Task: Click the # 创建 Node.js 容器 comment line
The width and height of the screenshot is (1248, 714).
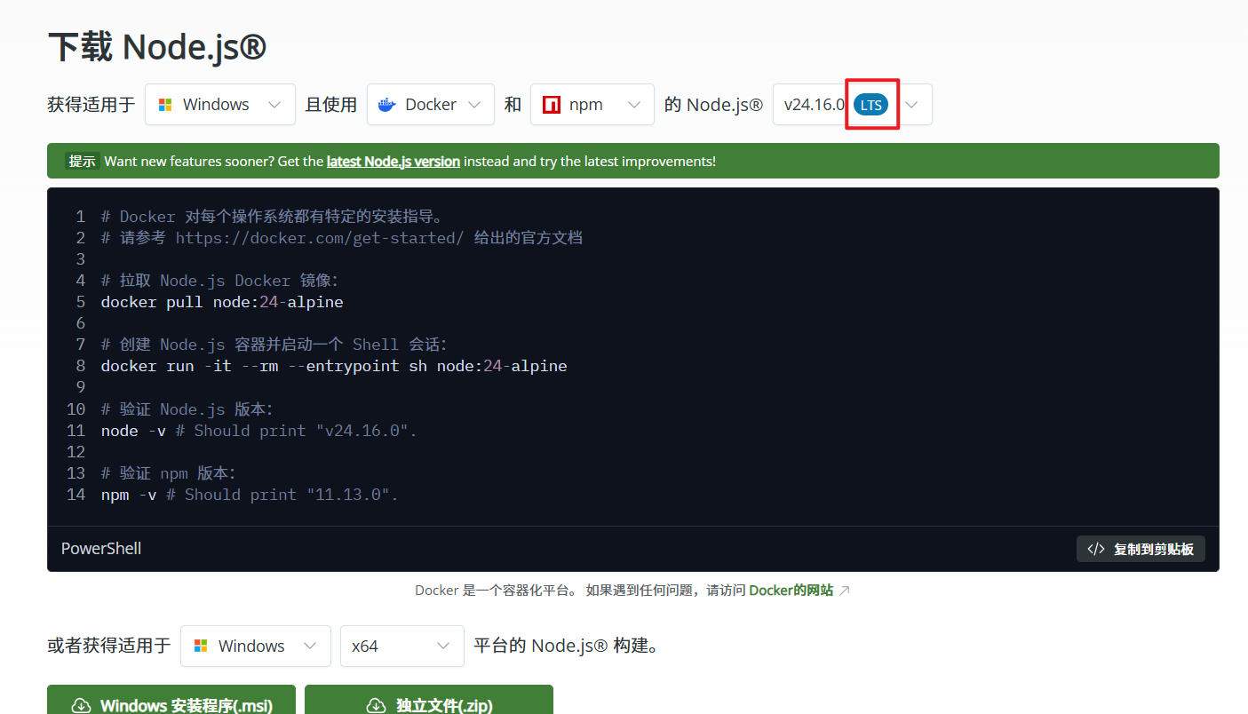Action: point(274,345)
